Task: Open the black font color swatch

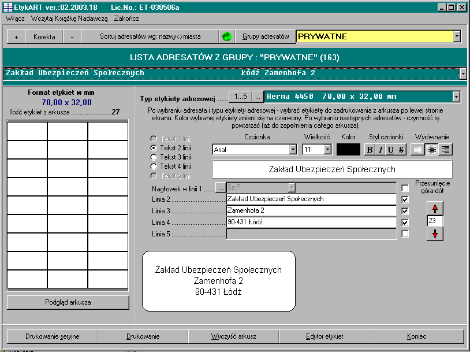Action: coord(348,150)
